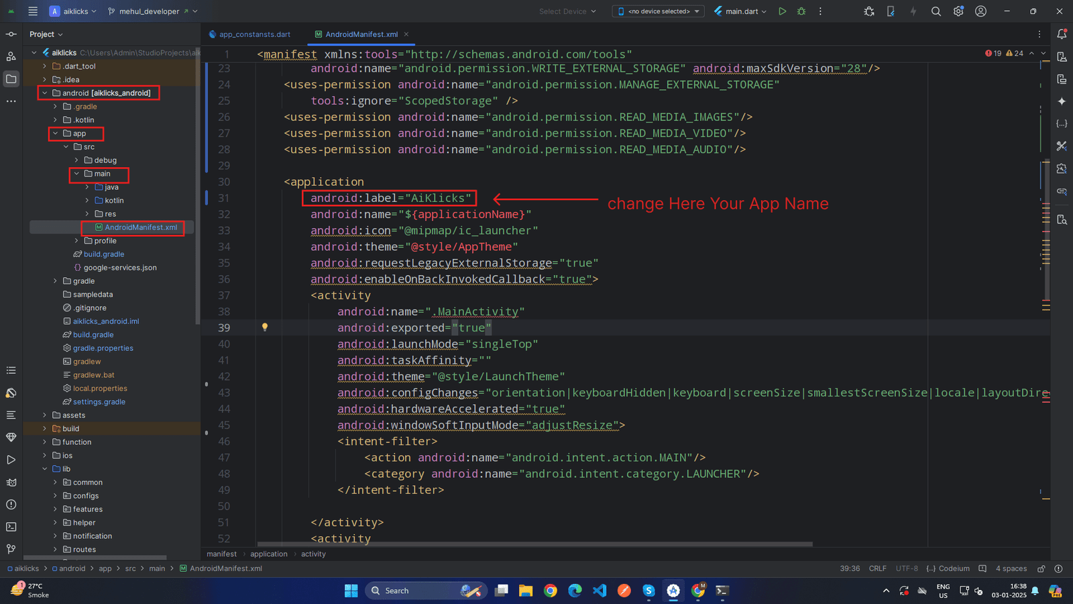Open the no device selected dropdown
The width and height of the screenshot is (1073, 604).
[x=658, y=11]
